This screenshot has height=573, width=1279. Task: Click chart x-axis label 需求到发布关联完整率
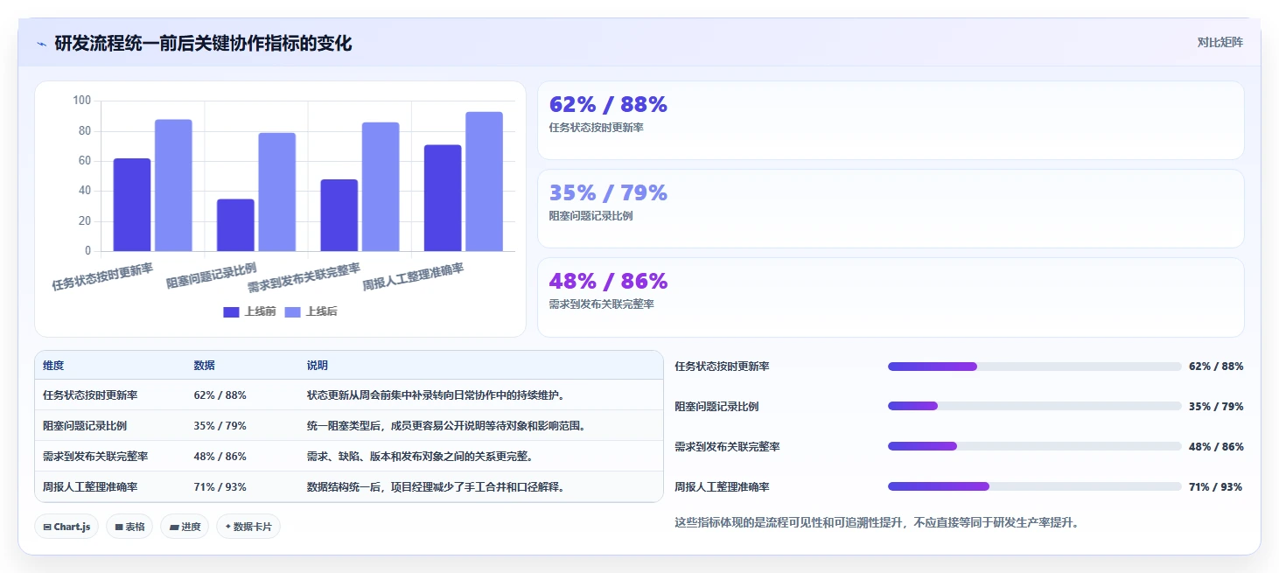coord(304,277)
